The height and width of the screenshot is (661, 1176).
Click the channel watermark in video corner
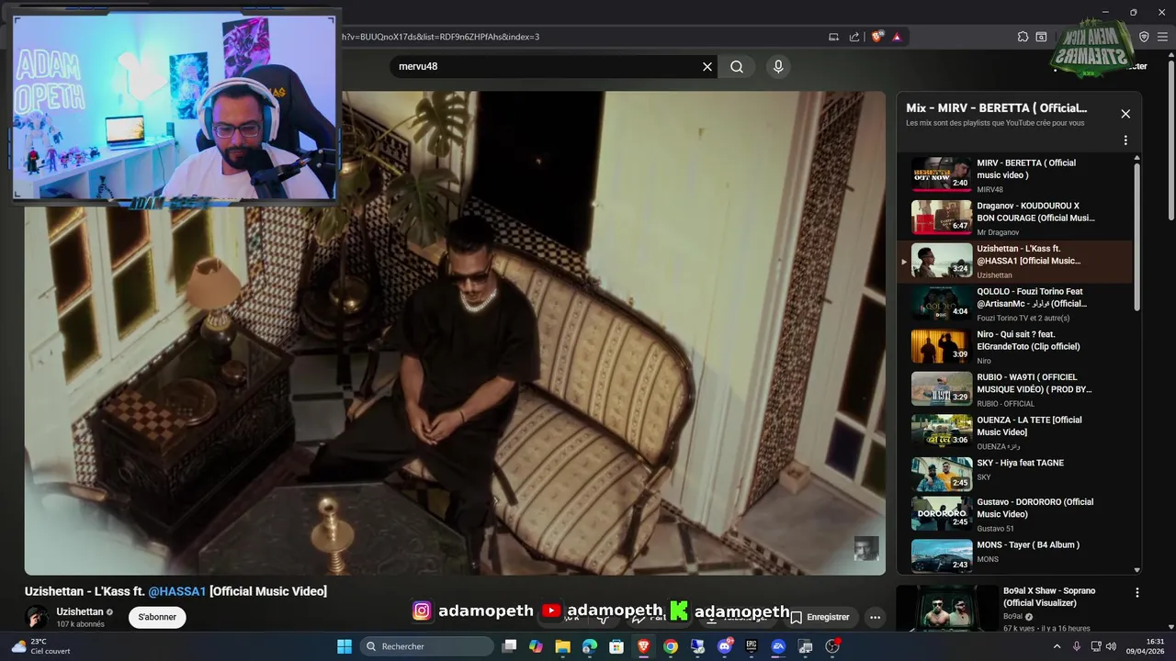coord(866,549)
